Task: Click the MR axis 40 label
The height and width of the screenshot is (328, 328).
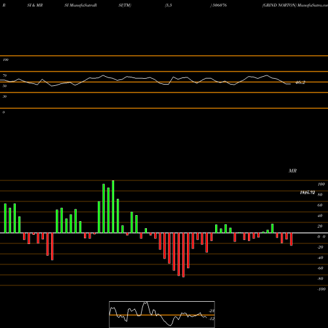Action: point(320,216)
